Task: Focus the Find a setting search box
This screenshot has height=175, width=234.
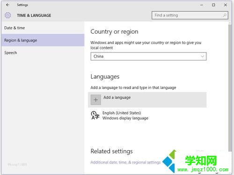Action: [x=190, y=15]
